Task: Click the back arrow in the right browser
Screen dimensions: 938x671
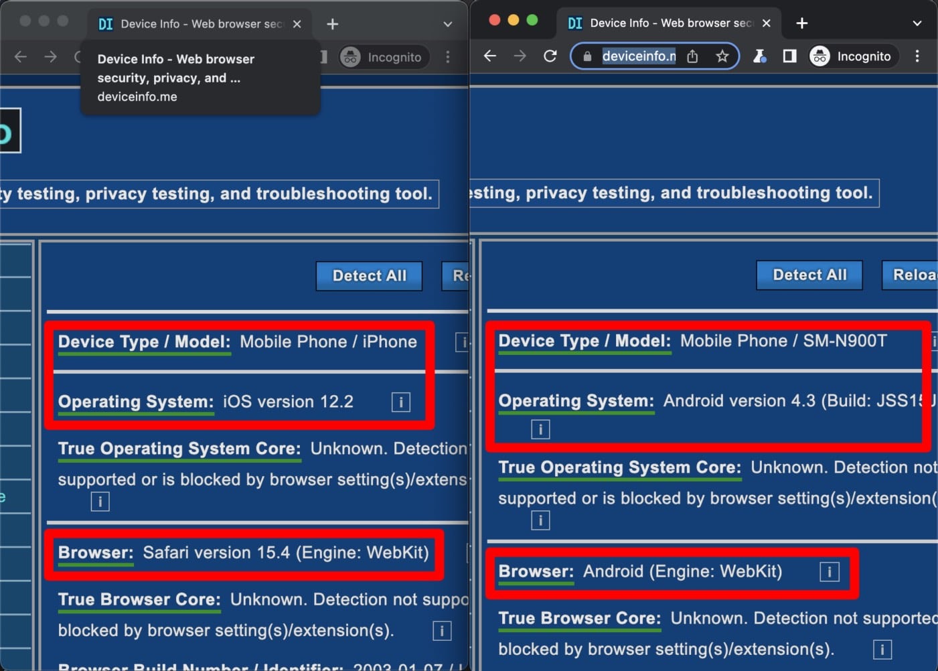Action: click(x=489, y=56)
